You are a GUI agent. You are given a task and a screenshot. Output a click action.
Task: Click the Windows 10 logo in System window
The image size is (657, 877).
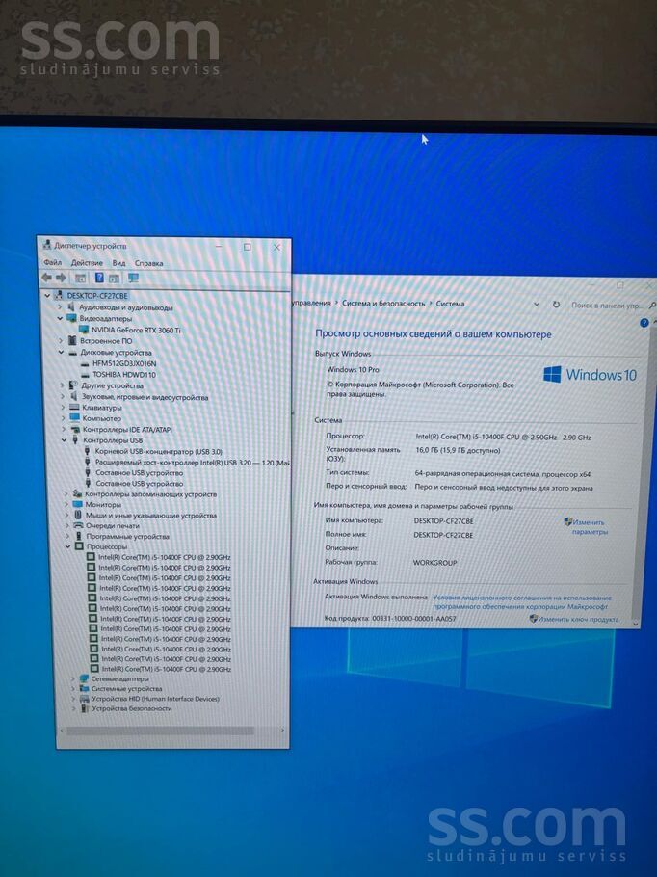(590, 374)
